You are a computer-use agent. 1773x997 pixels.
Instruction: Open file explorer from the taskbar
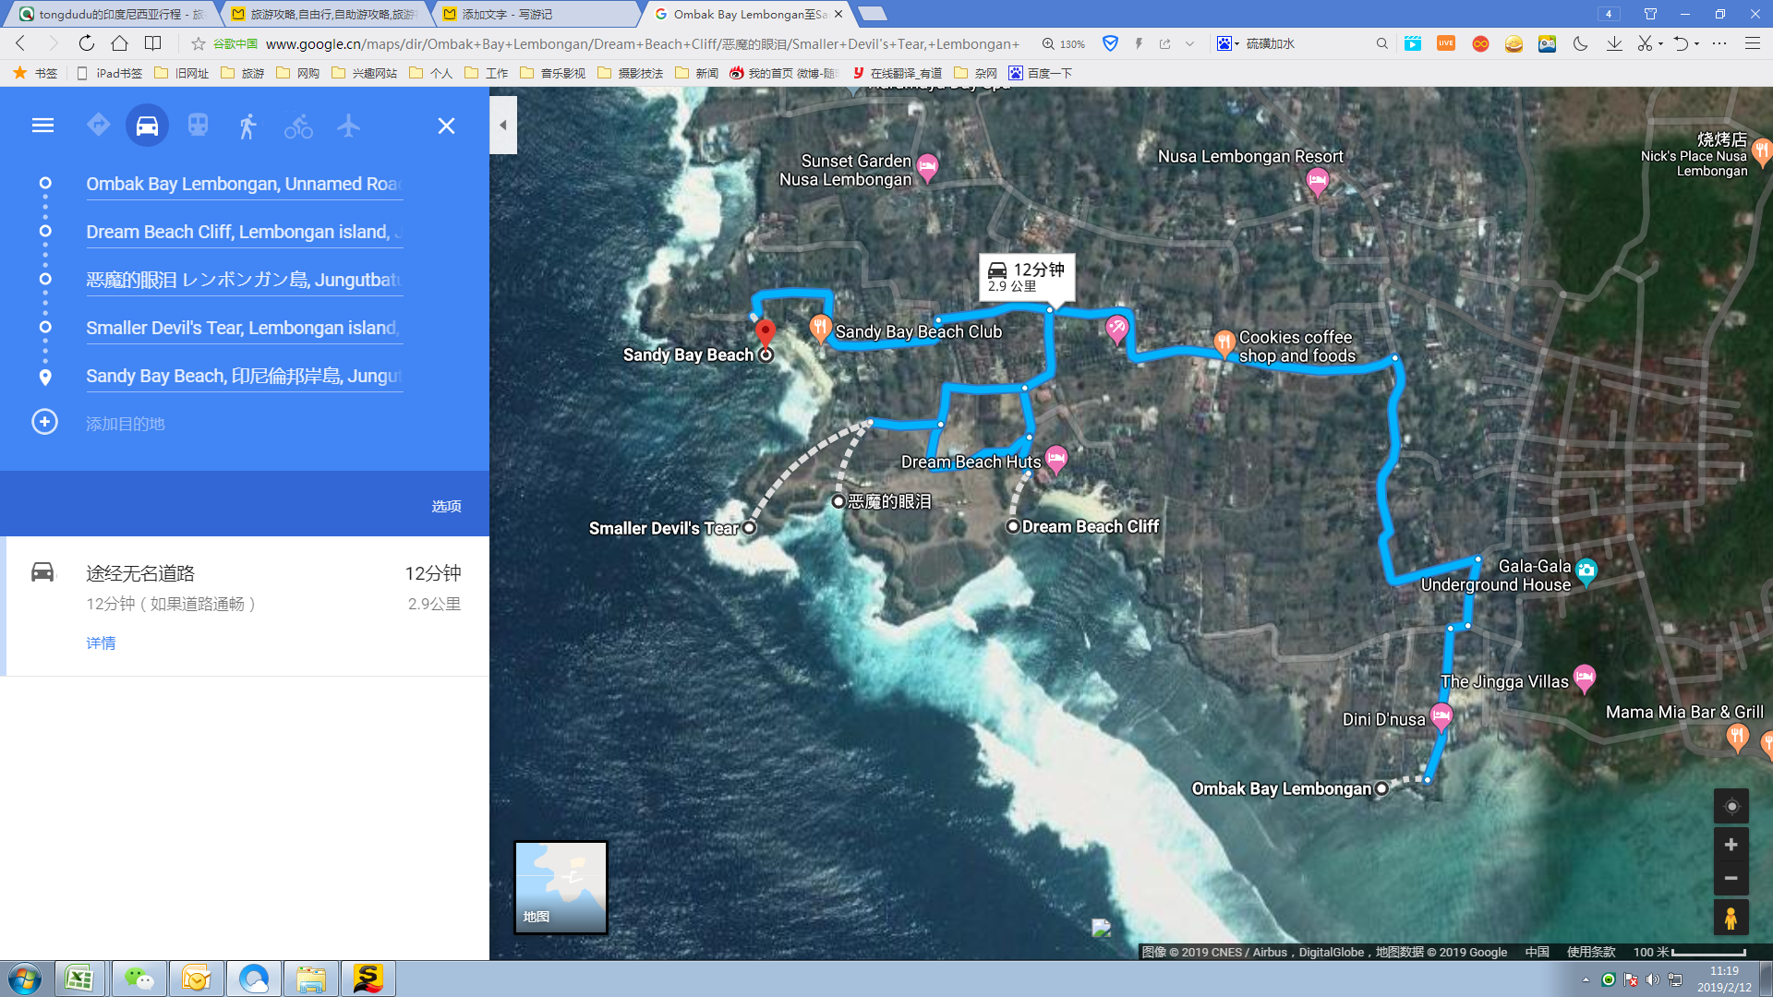310,979
